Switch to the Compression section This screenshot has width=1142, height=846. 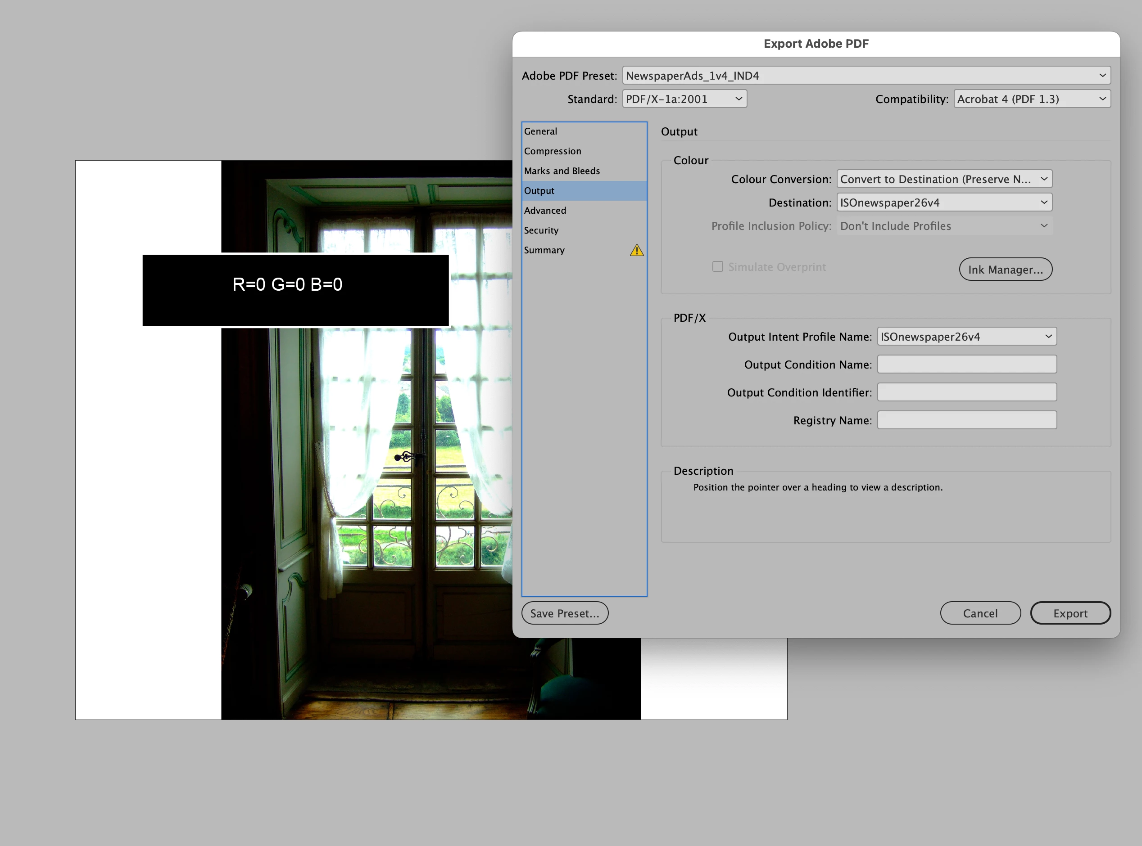552,151
